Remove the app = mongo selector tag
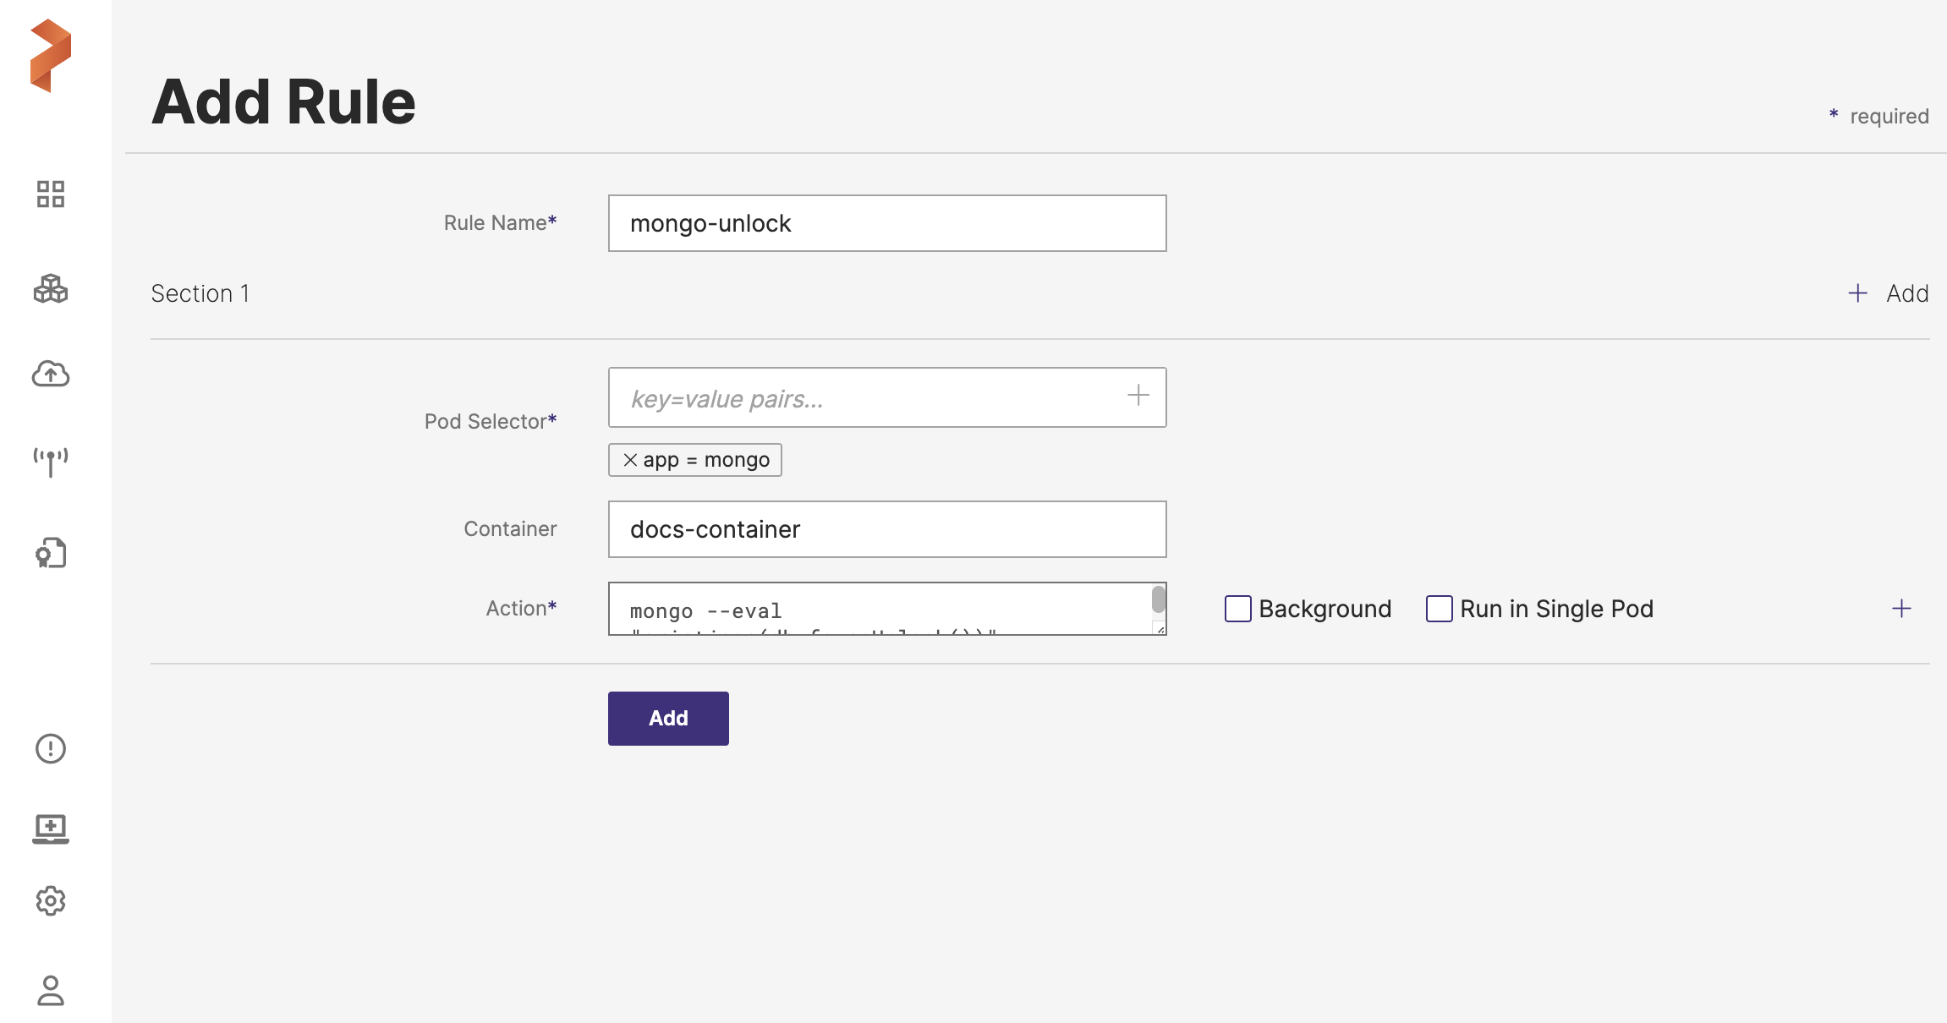The height and width of the screenshot is (1023, 1947). (630, 460)
